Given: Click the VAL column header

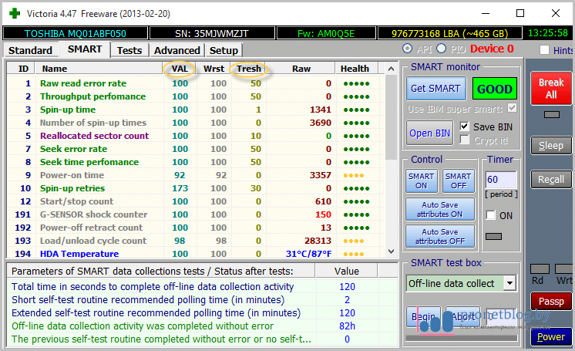Looking at the screenshot, I should pos(180,69).
